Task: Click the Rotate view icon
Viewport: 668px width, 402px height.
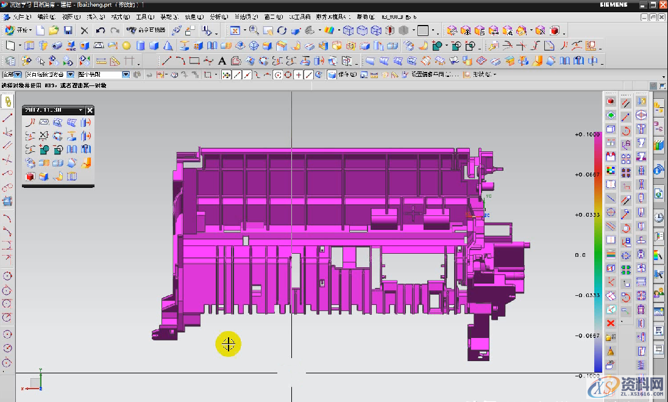Action: tap(282, 31)
